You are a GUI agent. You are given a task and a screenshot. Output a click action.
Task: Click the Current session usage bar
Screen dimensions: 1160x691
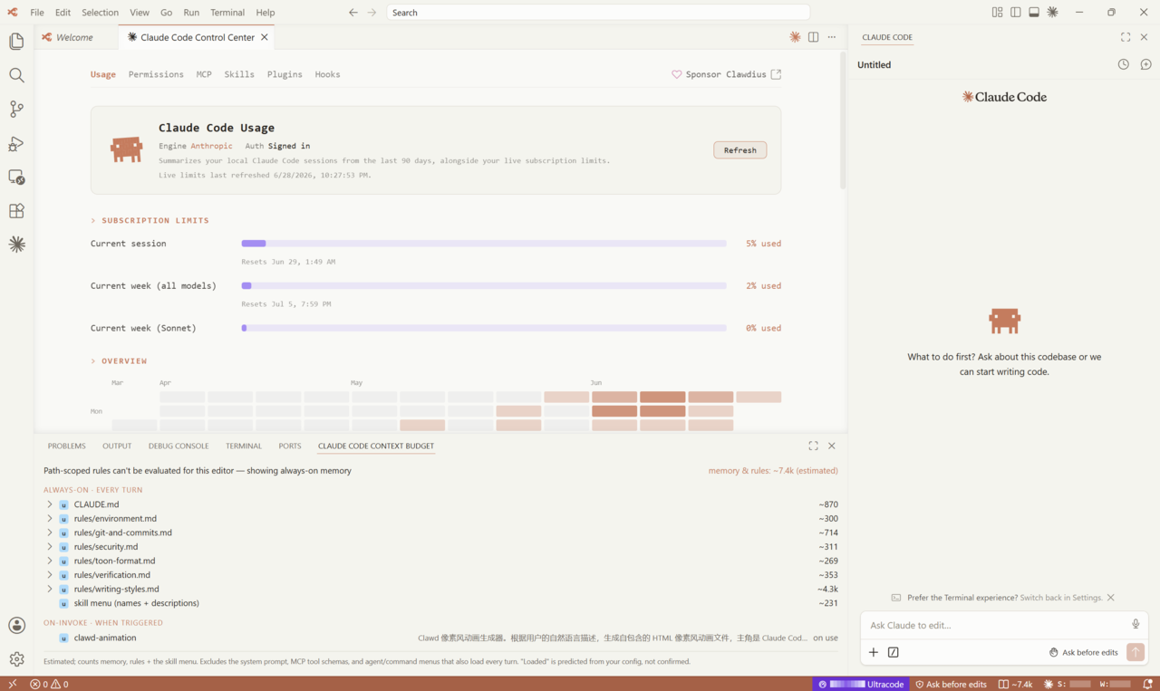pyautogui.click(x=484, y=244)
